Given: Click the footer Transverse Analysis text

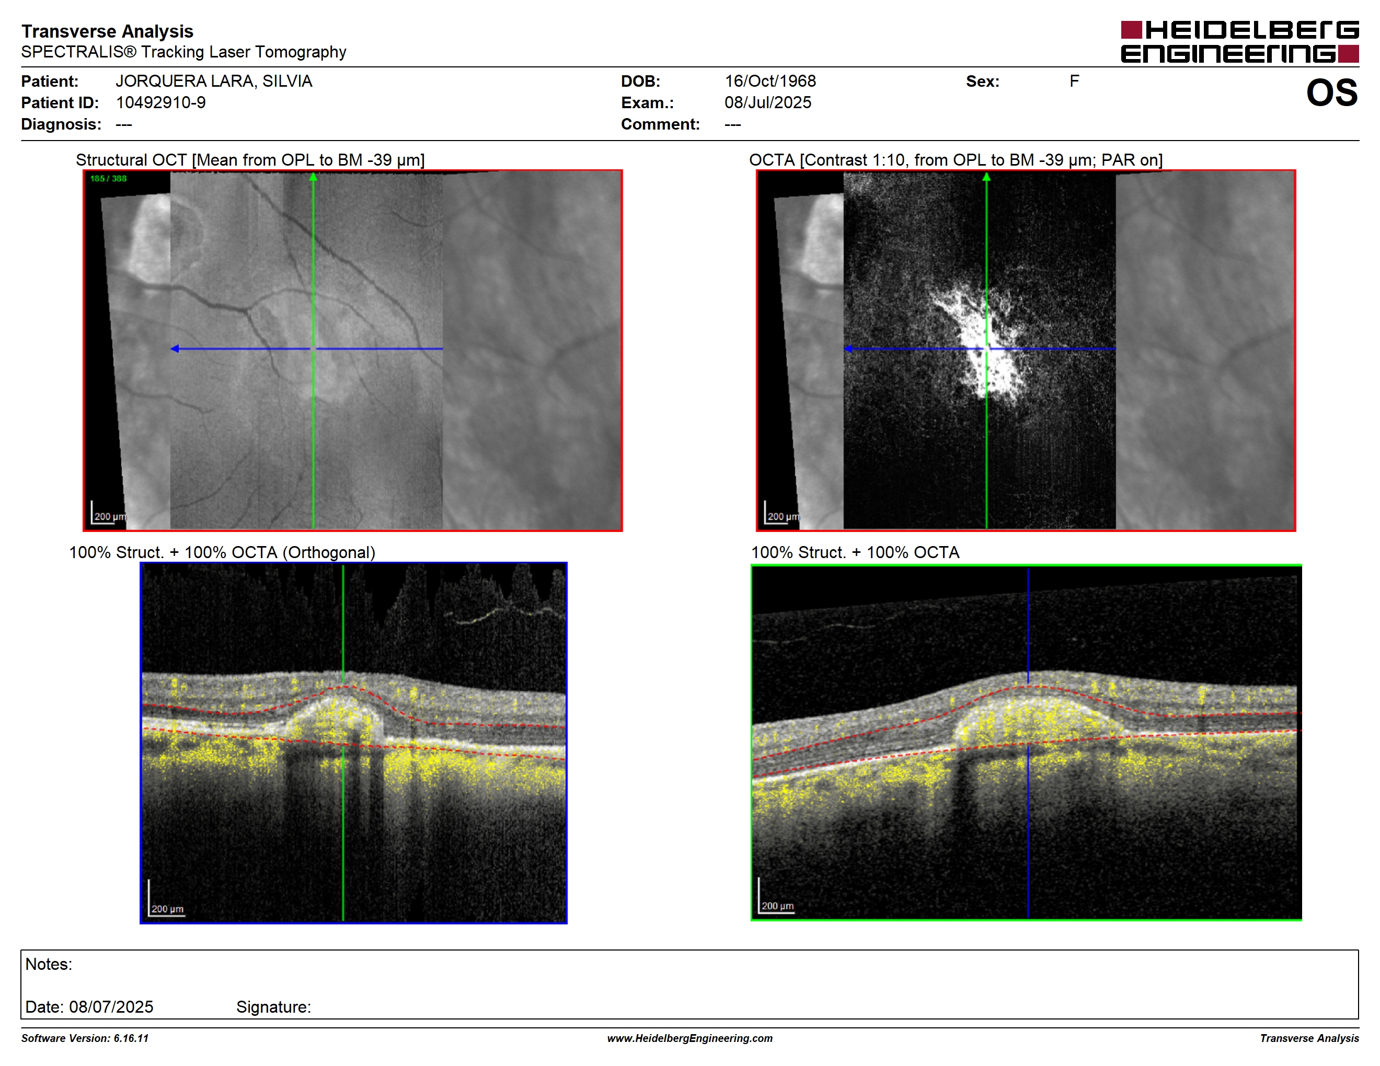Looking at the screenshot, I should (1309, 1038).
